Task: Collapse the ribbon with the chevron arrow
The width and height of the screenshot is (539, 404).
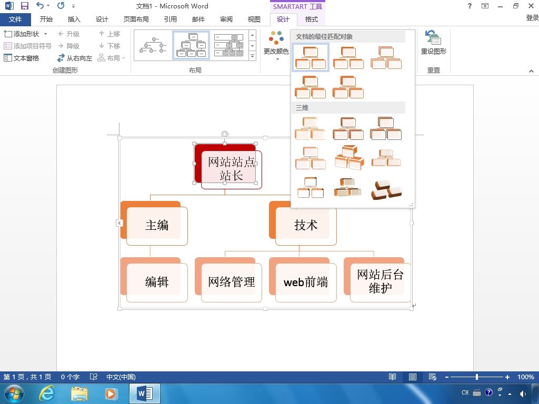Action: point(531,71)
